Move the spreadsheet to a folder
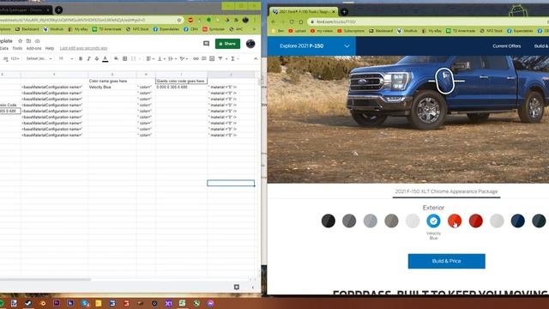 (28, 41)
